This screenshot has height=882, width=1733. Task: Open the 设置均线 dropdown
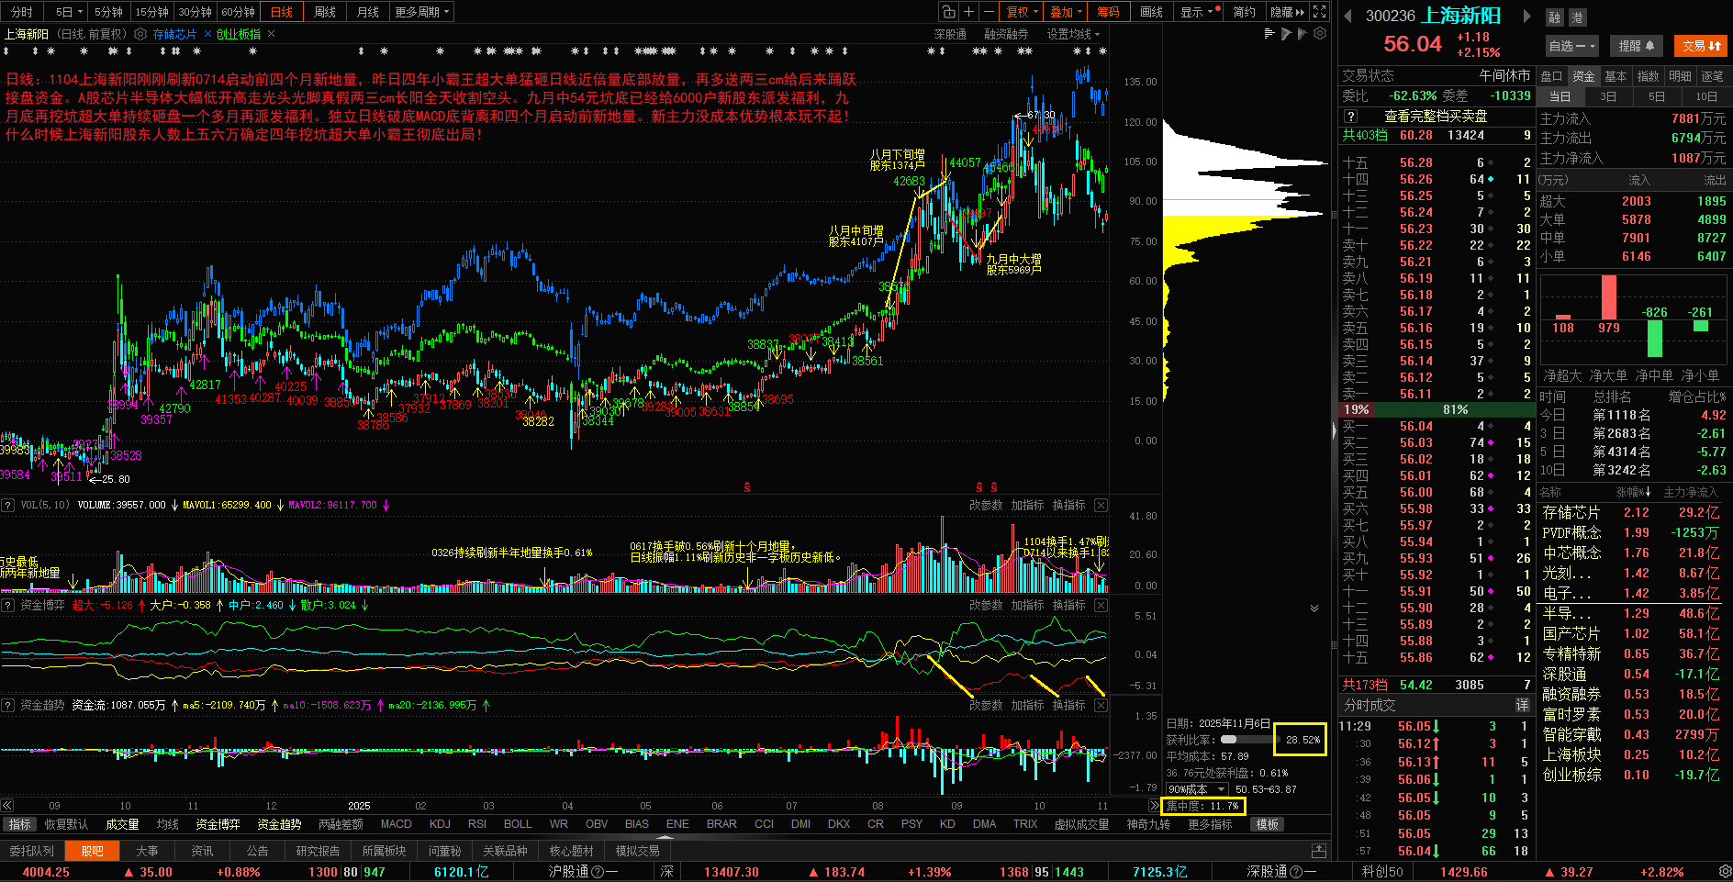tap(1073, 34)
